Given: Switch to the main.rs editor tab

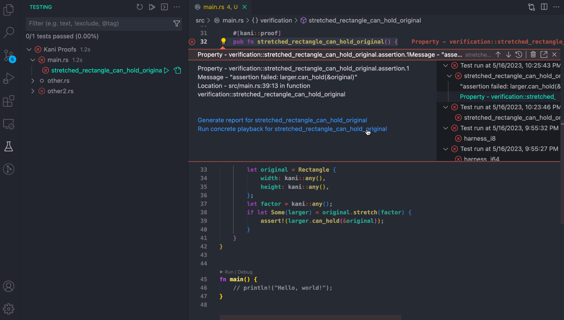Looking at the screenshot, I should [220, 7].
